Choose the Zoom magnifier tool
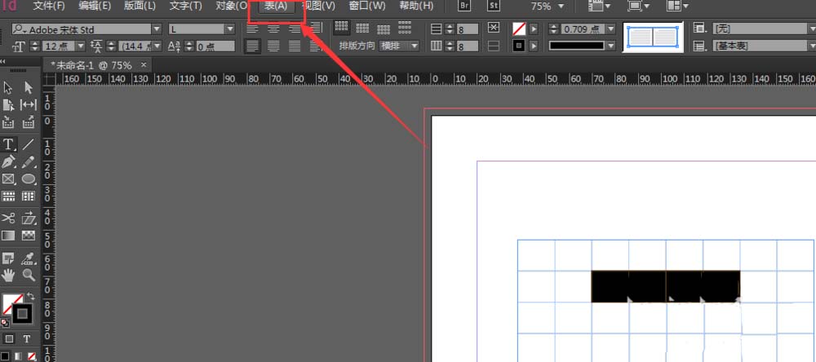The width and height of the screenshot is (816, 362). click(x=29, y=275)
